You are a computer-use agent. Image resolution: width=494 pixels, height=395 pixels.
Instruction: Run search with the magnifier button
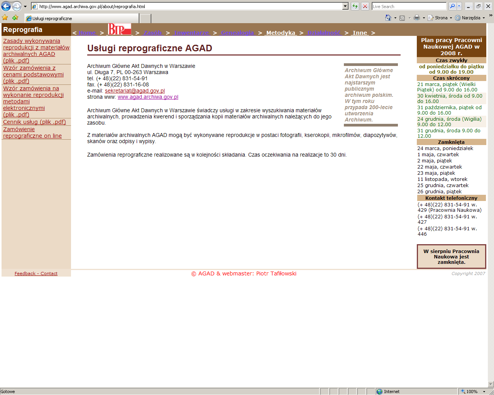[x=452, y=7]
